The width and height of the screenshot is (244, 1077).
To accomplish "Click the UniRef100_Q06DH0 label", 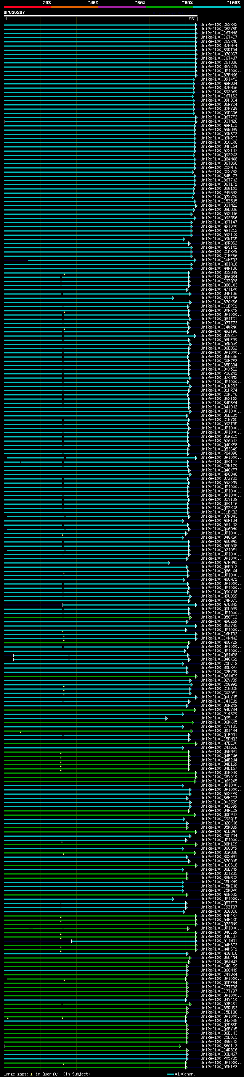I will [x=219, y=529].
